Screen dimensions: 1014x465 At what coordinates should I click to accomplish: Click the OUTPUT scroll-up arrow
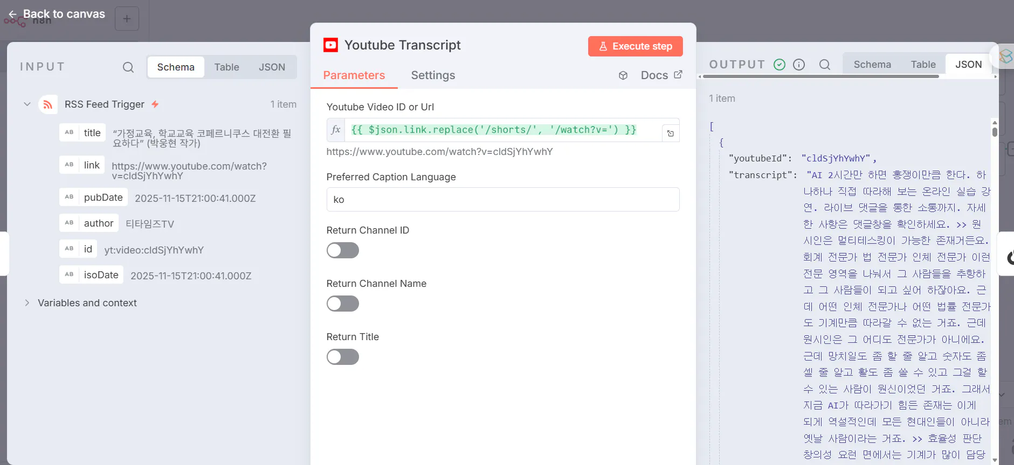click(x=995, y=123)
